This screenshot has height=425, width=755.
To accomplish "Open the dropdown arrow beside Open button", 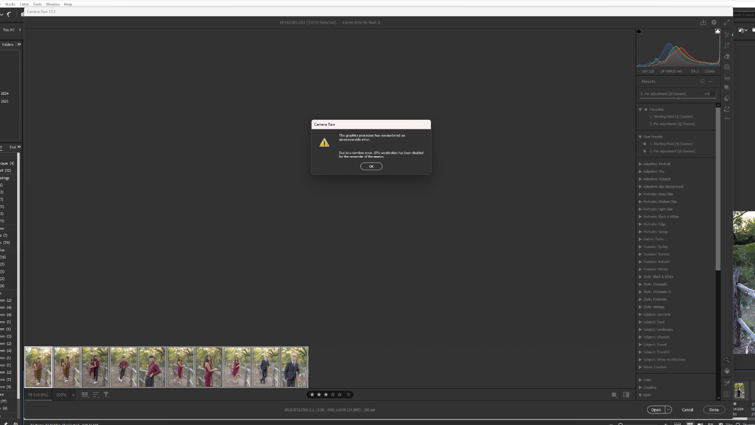I will 668,410.
